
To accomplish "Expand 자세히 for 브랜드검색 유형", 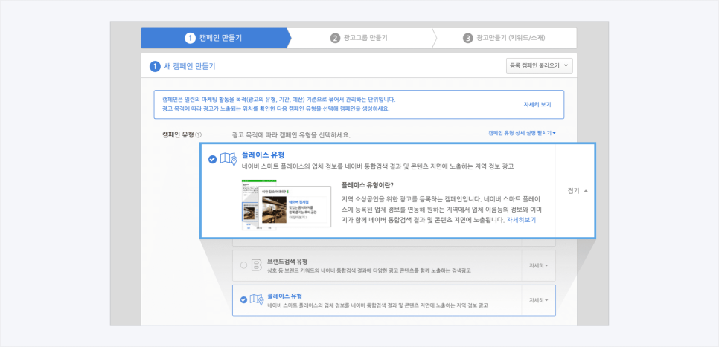I will (538, 265).
